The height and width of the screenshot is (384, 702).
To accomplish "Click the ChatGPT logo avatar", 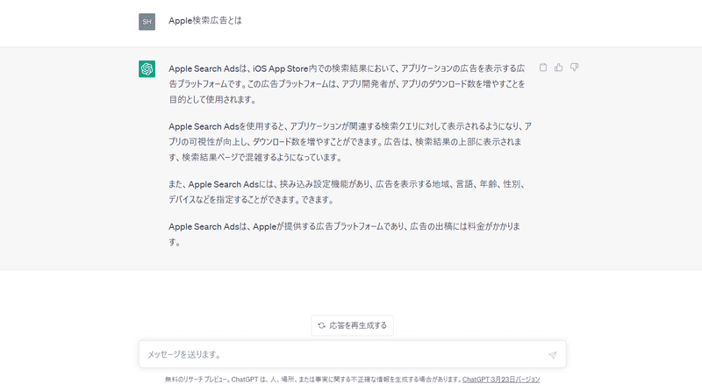I will pos(147,69).
